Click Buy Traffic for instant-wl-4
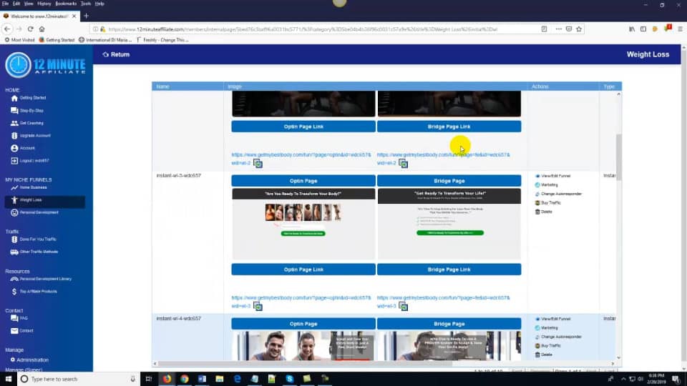 click(547, 346)
